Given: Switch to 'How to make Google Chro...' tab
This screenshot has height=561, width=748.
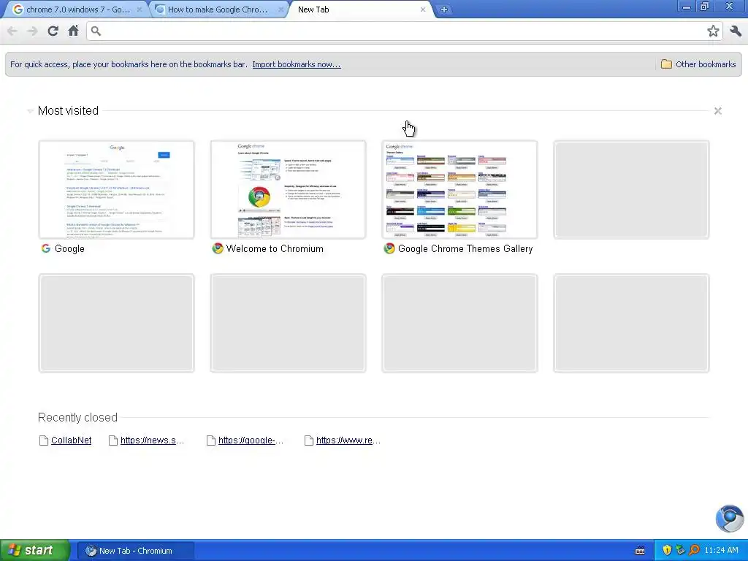Looking at the screenshot, I should pos(217,9).
